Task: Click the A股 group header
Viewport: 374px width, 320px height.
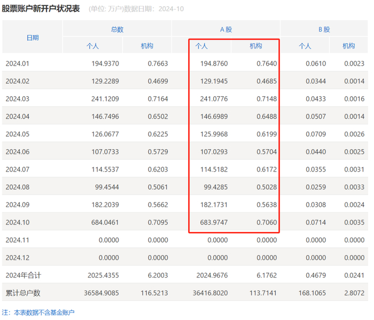Action: click(226, 29)
